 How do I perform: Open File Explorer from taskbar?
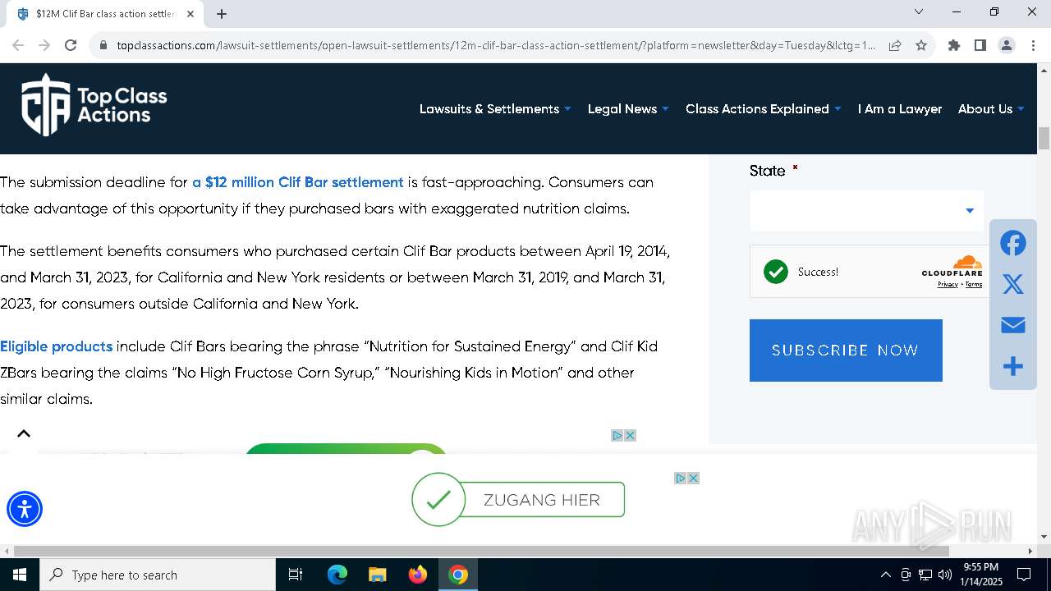point(377,575)
